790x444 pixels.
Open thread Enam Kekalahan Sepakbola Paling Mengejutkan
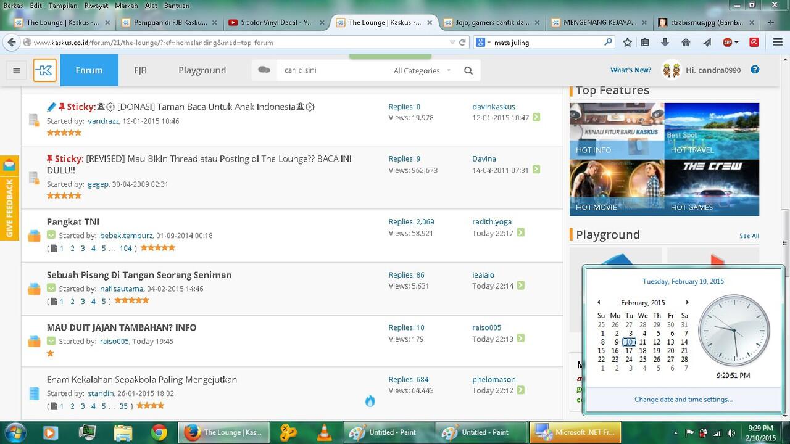point(141,379)
